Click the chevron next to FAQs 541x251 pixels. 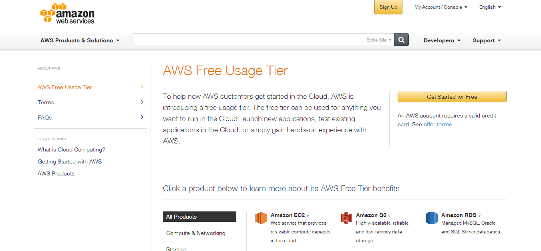pos(142,117)
